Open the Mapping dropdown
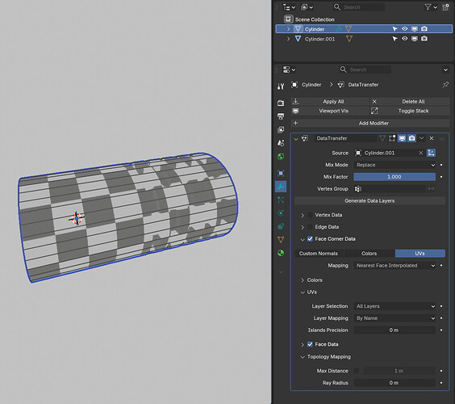The width and height of the screenshot is (455, 404). coord(394,265)
